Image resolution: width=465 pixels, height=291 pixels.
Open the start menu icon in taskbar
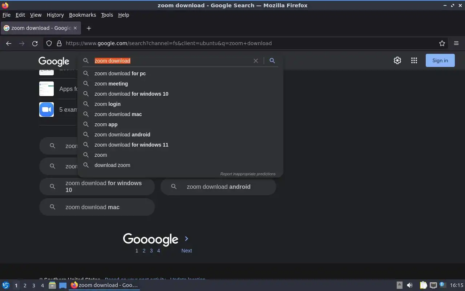pos(6,285)
